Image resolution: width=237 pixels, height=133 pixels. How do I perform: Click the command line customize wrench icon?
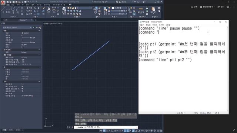click(72, 127)
